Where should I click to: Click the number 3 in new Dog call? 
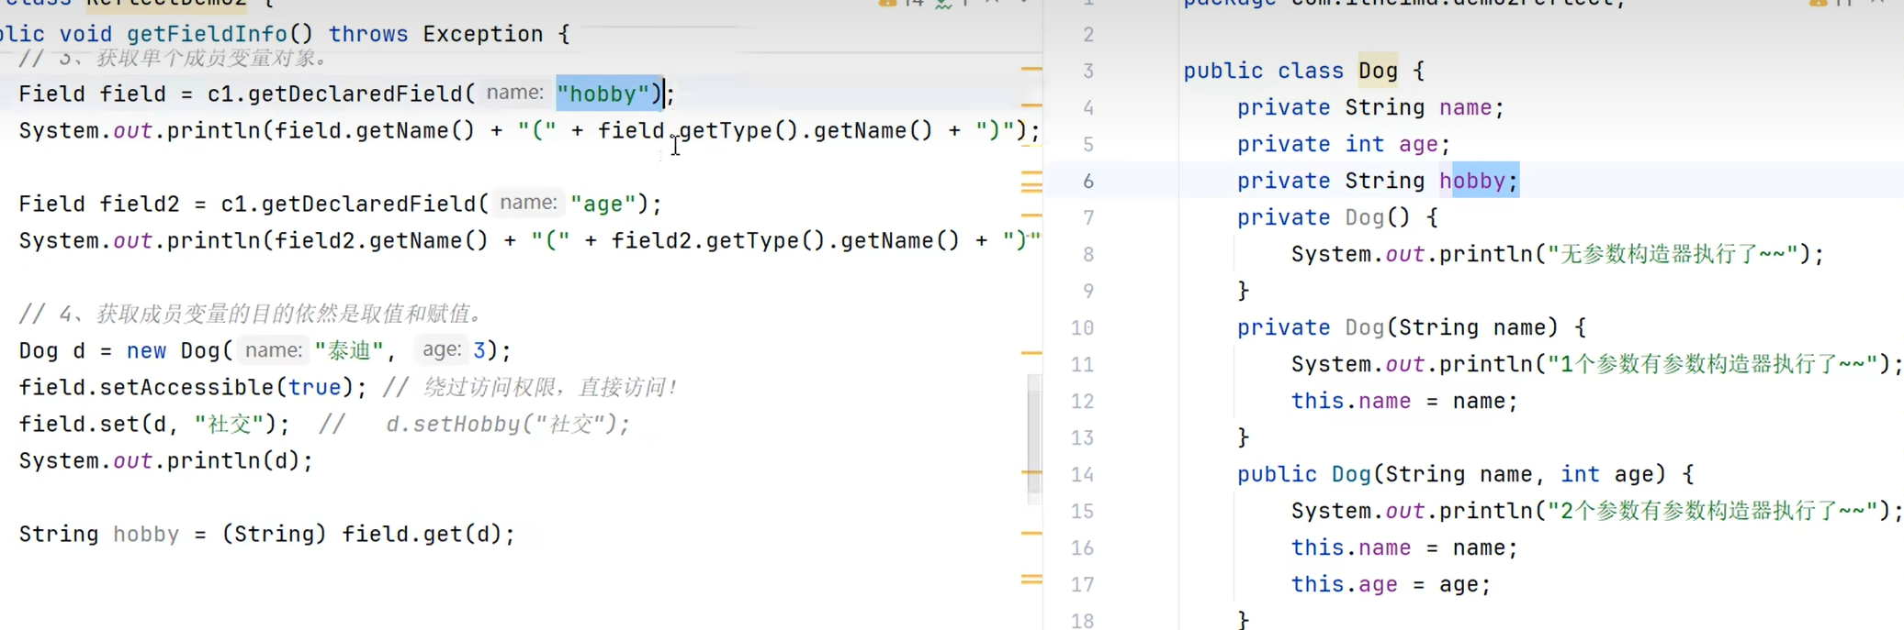click(x=479, y=350)
